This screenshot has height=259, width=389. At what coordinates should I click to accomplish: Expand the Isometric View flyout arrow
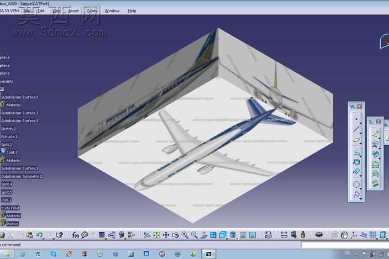[227, 238]
